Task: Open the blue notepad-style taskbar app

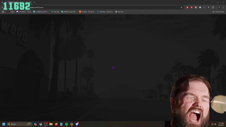Action: click(x=61, y=124)
